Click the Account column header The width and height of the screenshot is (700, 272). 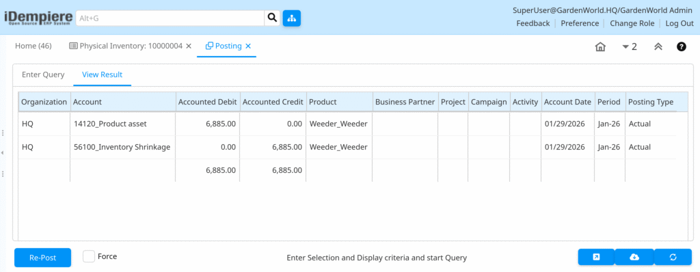(x=123, y=102)
